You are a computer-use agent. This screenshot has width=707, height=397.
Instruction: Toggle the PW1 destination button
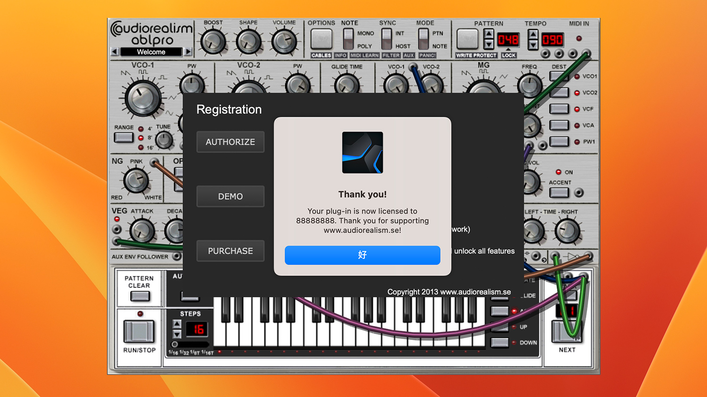click(559, 141)
